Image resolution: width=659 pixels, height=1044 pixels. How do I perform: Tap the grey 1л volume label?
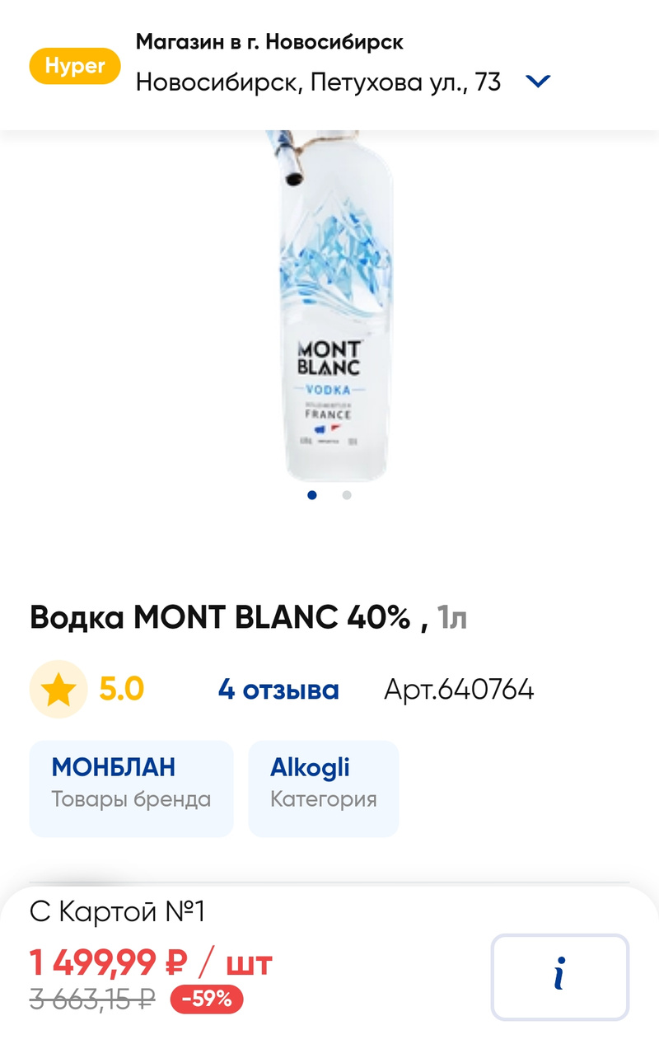[452, 617]
